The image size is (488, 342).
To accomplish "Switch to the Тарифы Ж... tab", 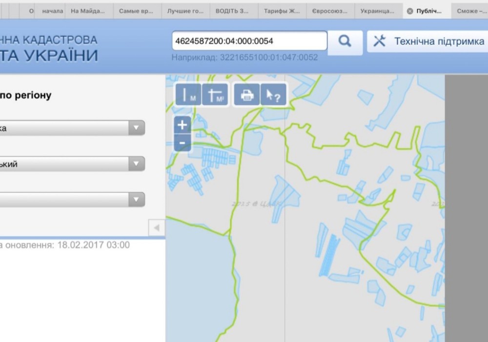I will click(x=282, y=11).
